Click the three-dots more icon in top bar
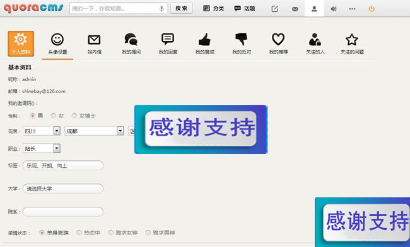 [352, 9]
